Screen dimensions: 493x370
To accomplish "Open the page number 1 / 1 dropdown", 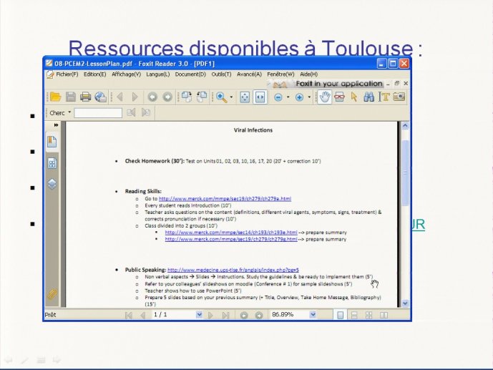I will [199, 314].
